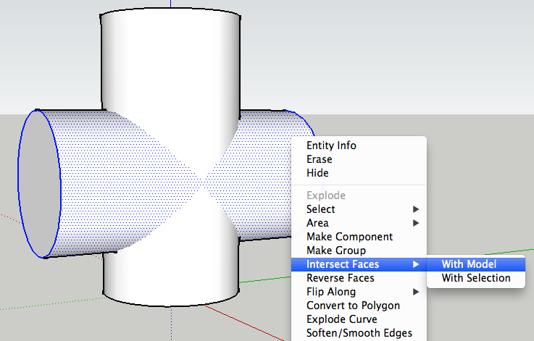Choose Convert to Polygon

point(359,306)
